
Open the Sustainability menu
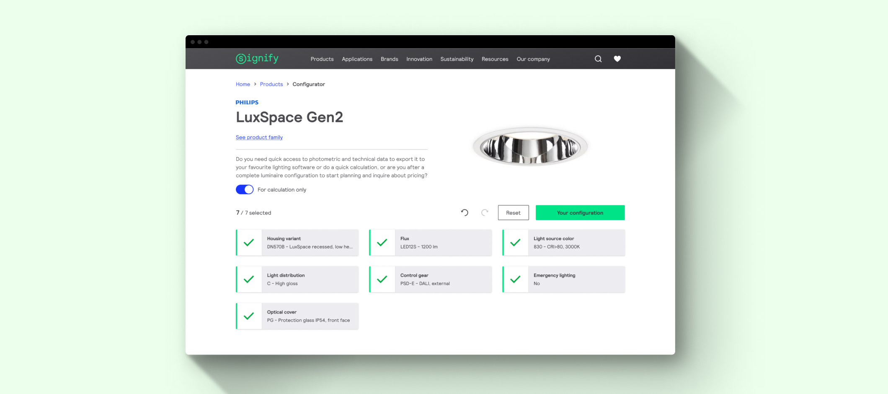coord(457,59)
